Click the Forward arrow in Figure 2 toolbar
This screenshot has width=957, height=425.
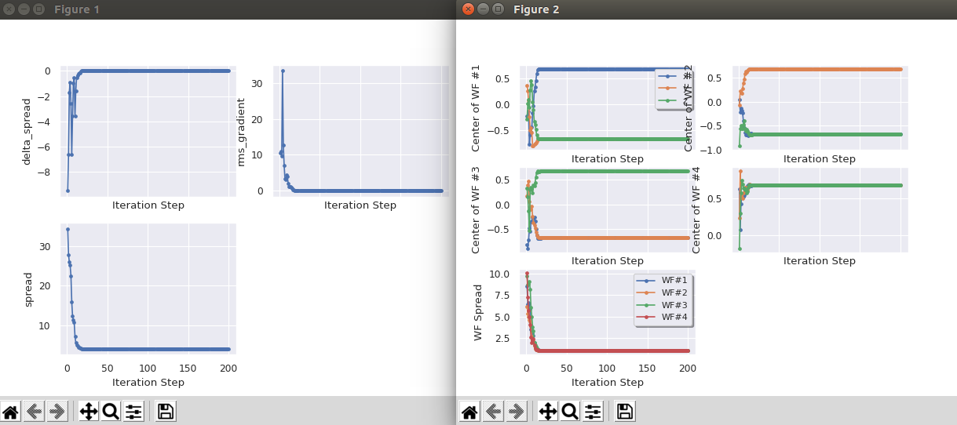click(516, 411)
